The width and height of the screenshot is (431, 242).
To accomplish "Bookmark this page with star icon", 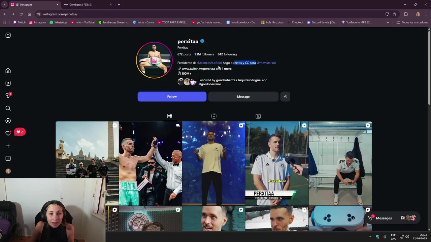I will 395,14.
